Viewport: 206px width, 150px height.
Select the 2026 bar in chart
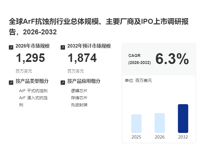tap(160, 123)
